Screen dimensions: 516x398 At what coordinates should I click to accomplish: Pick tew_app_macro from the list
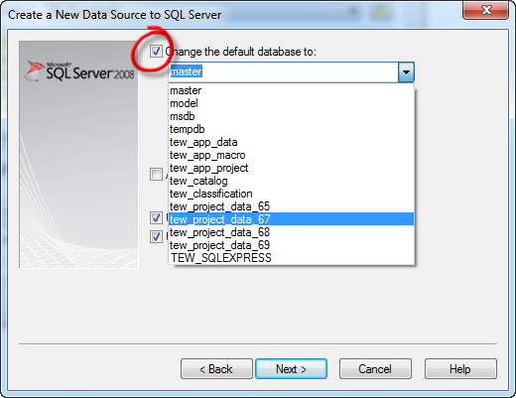(291, 155)
